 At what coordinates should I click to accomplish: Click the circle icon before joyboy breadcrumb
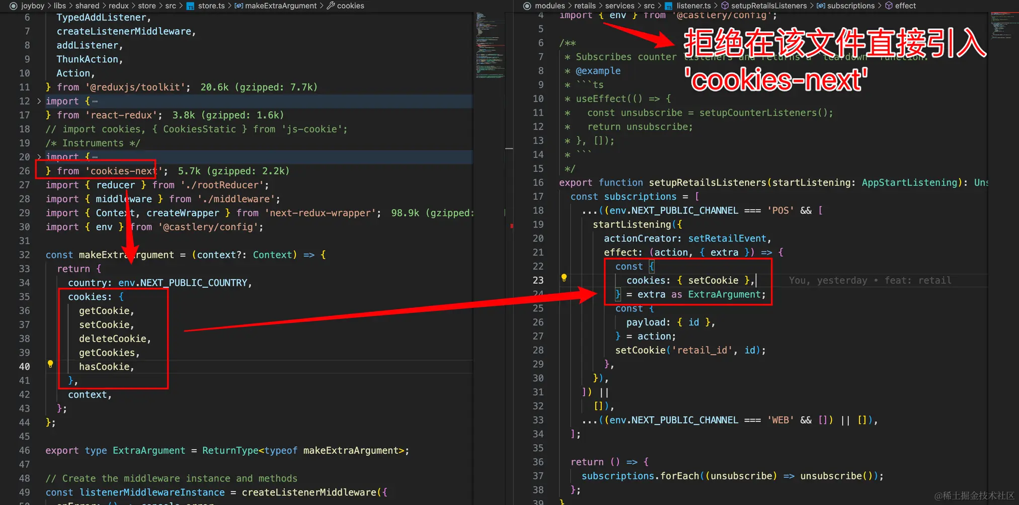[x=14, y=6]
